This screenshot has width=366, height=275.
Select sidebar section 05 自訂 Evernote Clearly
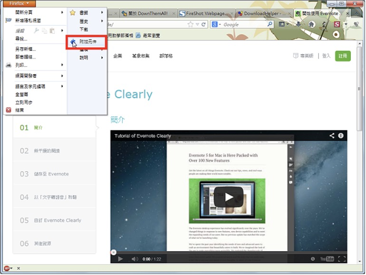pos(54,220)
